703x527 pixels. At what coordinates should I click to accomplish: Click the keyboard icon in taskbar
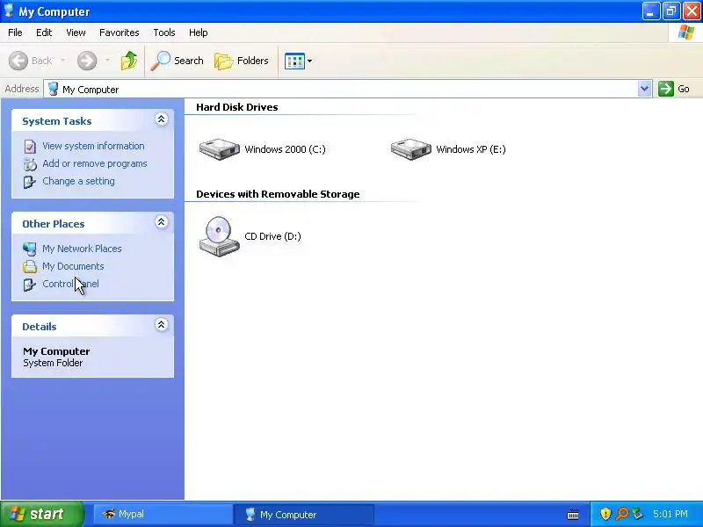tap(573, 514)
